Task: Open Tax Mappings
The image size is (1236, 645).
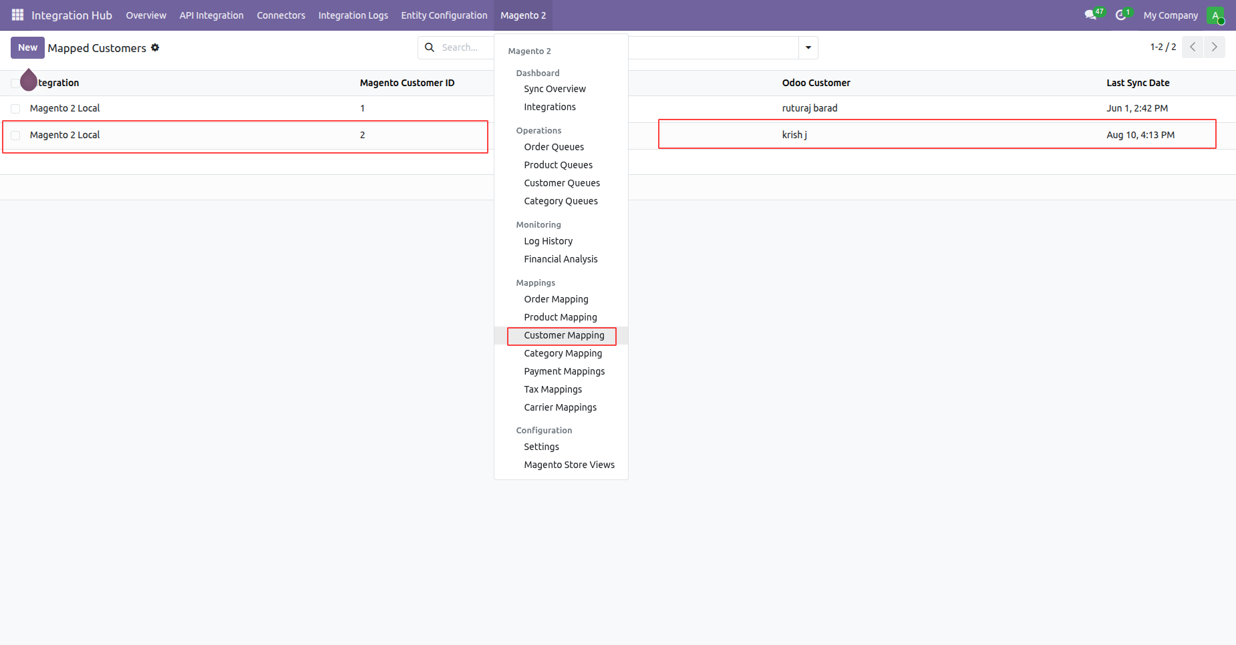Action: point(561,389)
